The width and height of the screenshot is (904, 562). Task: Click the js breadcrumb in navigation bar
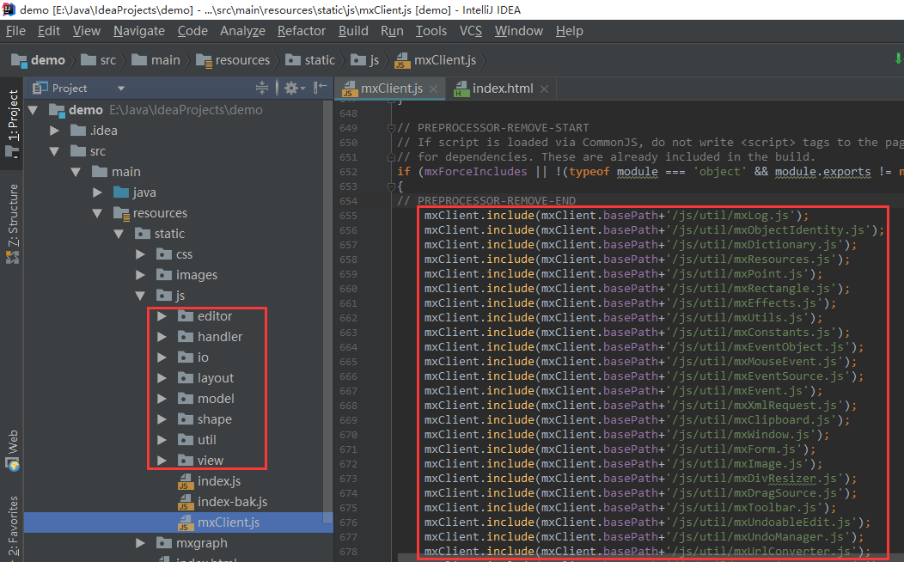[365, 60]
